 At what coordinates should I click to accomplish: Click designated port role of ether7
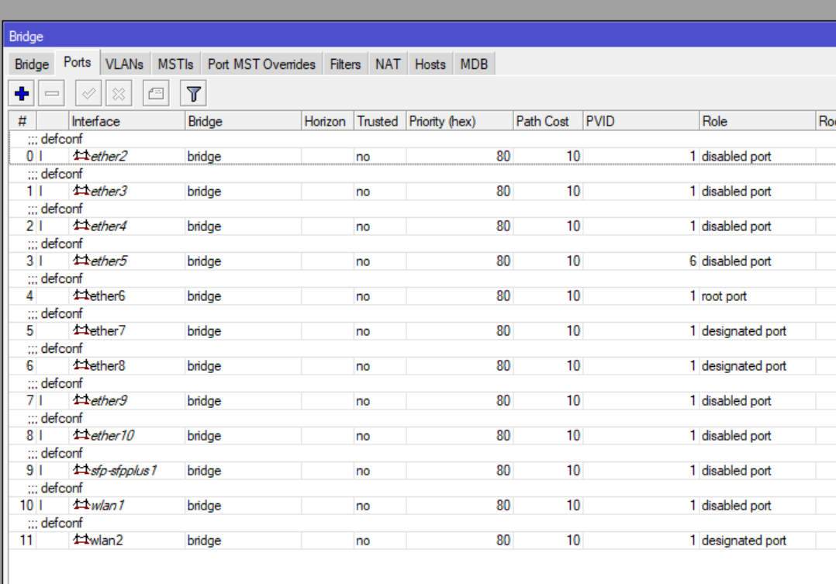(x=744, y=331)
